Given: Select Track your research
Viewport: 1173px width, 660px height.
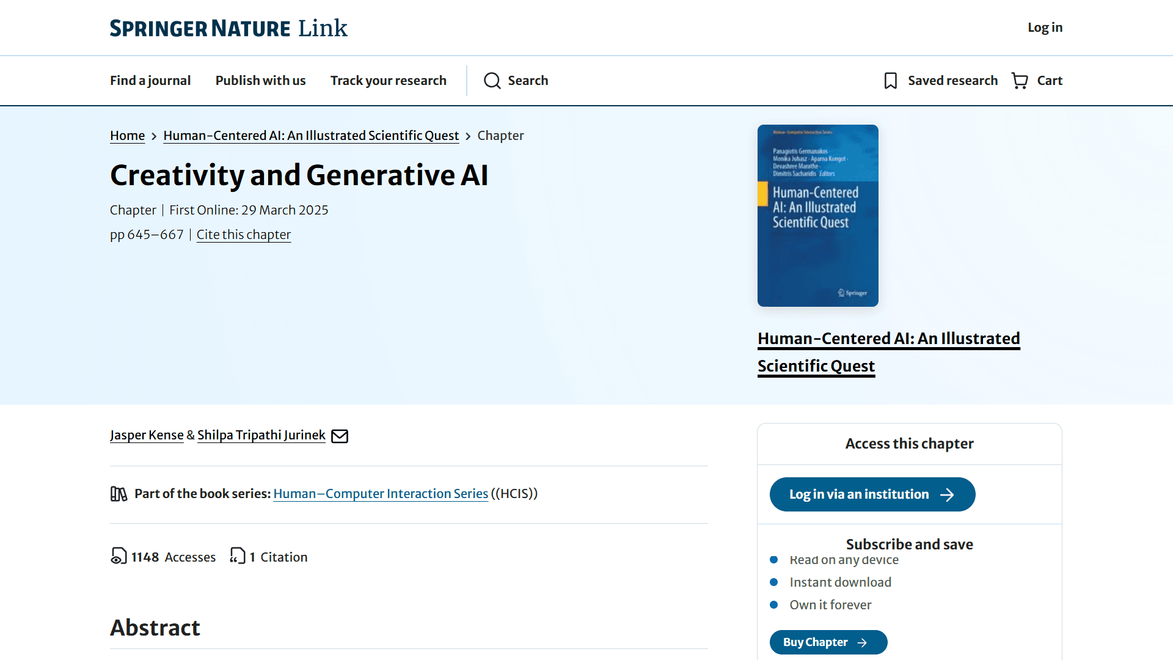Looking at the screenshot, I should 388,80.
